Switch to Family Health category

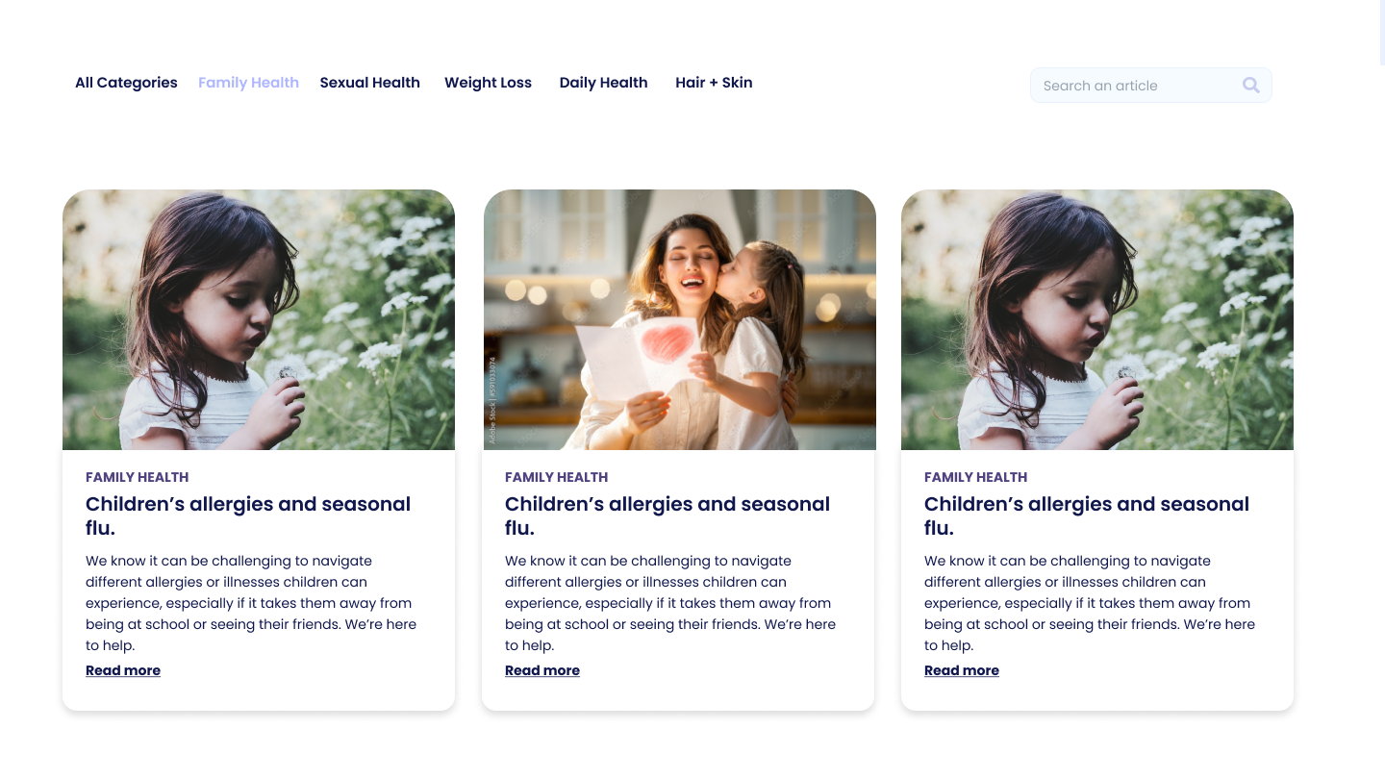(x=248, y=83)
